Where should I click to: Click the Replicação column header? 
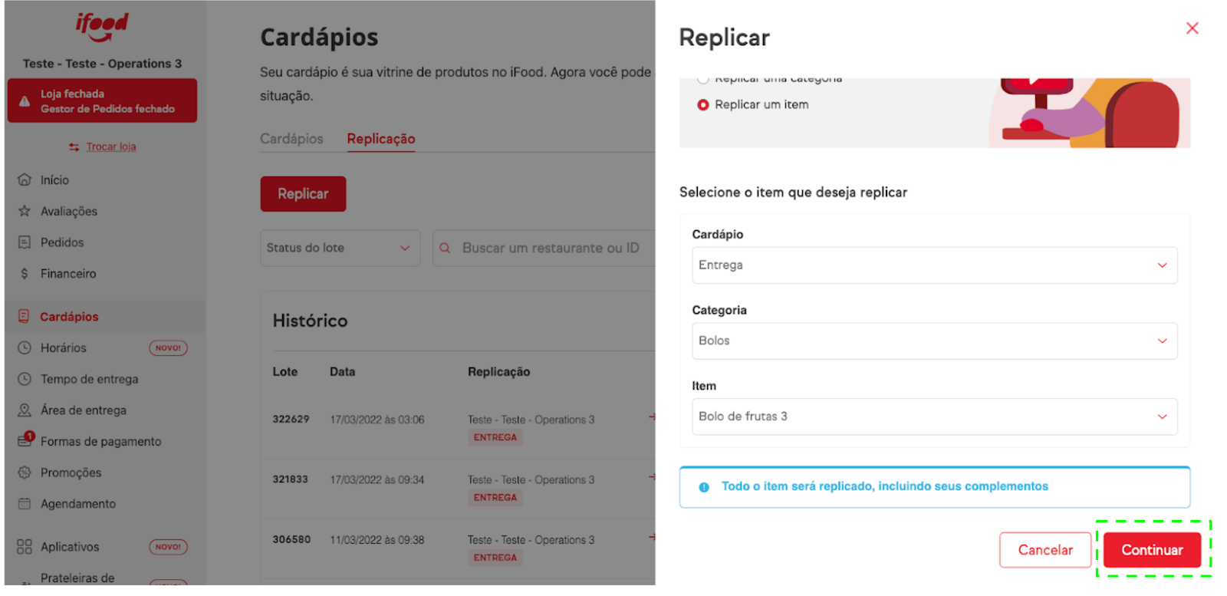(x=498, y=372)
